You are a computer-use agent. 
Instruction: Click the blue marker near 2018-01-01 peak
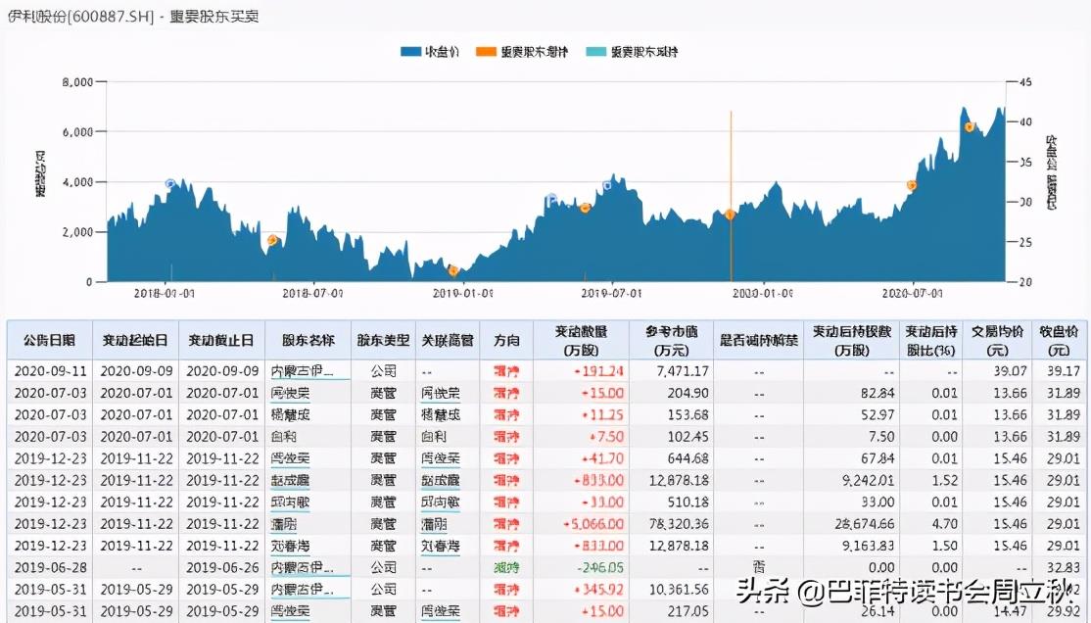coord(170,184)
